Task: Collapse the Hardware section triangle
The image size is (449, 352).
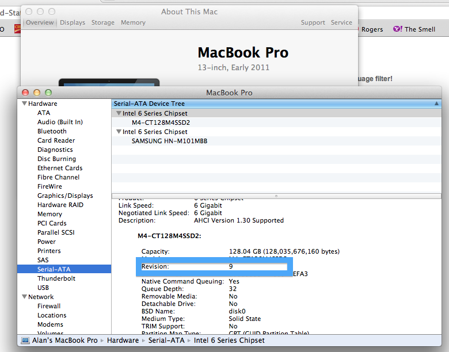Action: (x=25, y=104)
